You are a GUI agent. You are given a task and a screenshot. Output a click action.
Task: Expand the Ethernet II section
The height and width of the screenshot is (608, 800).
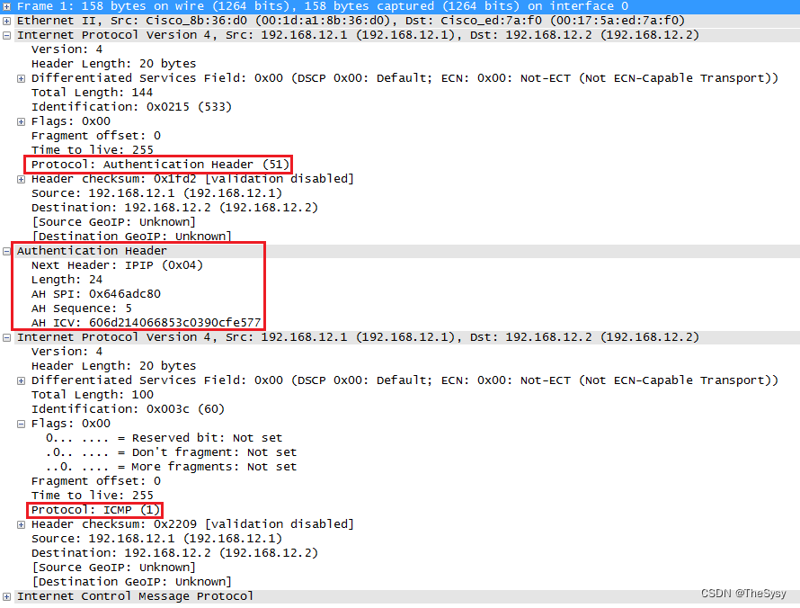point(6,21)
